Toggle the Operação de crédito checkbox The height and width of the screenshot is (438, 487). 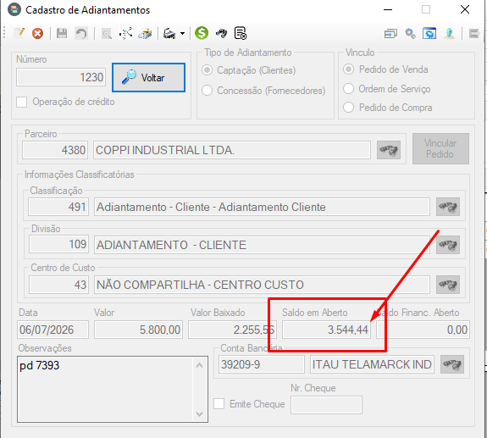coord(21,102)
